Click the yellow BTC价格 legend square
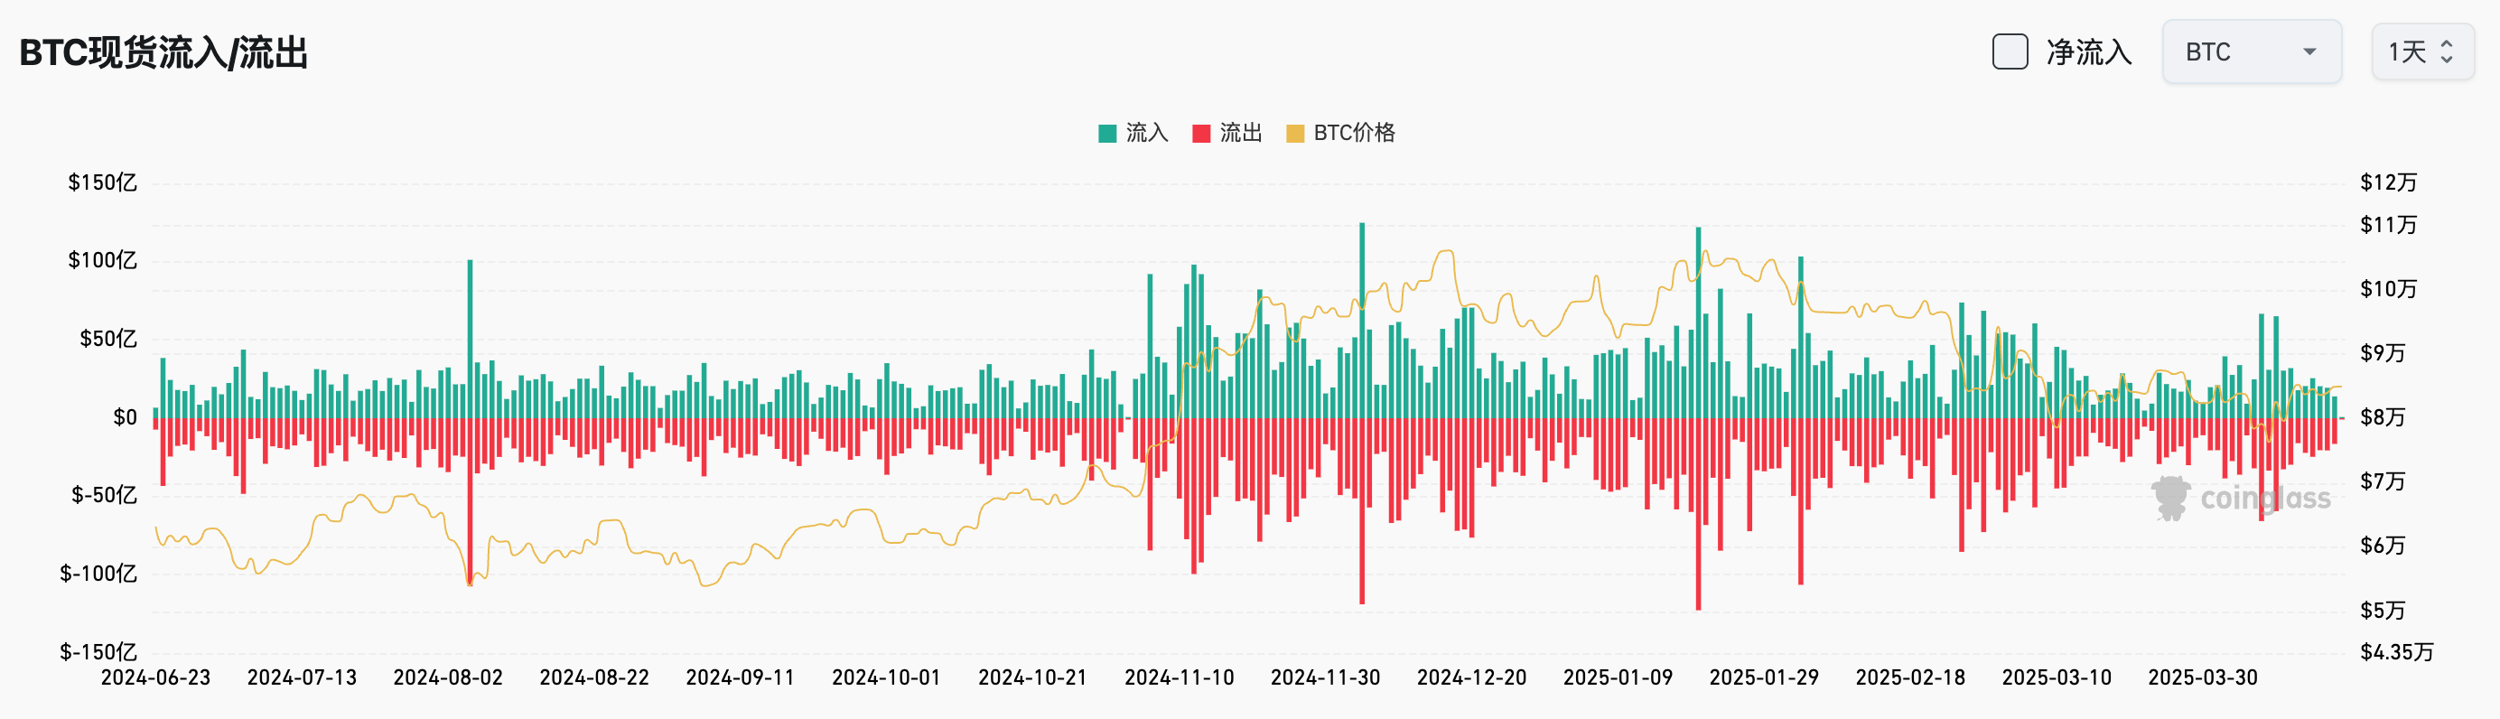 coord(1294,133)
